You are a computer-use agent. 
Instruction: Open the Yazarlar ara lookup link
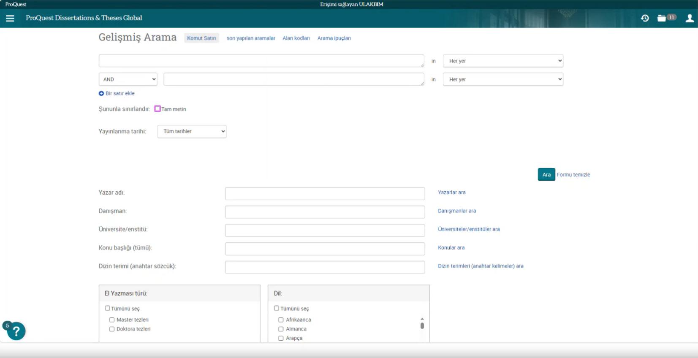point(451,193)
